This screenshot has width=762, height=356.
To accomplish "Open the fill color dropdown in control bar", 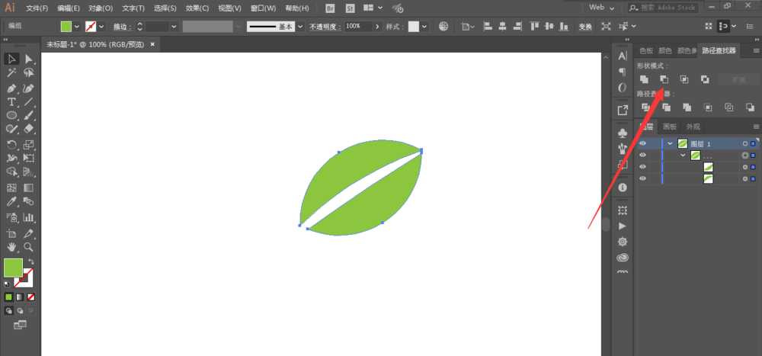I will pos(77,26).
